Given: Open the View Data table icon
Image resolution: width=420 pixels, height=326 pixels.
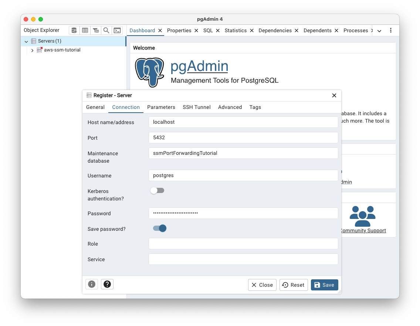Looking at the screenshot, I should (85, 30).
